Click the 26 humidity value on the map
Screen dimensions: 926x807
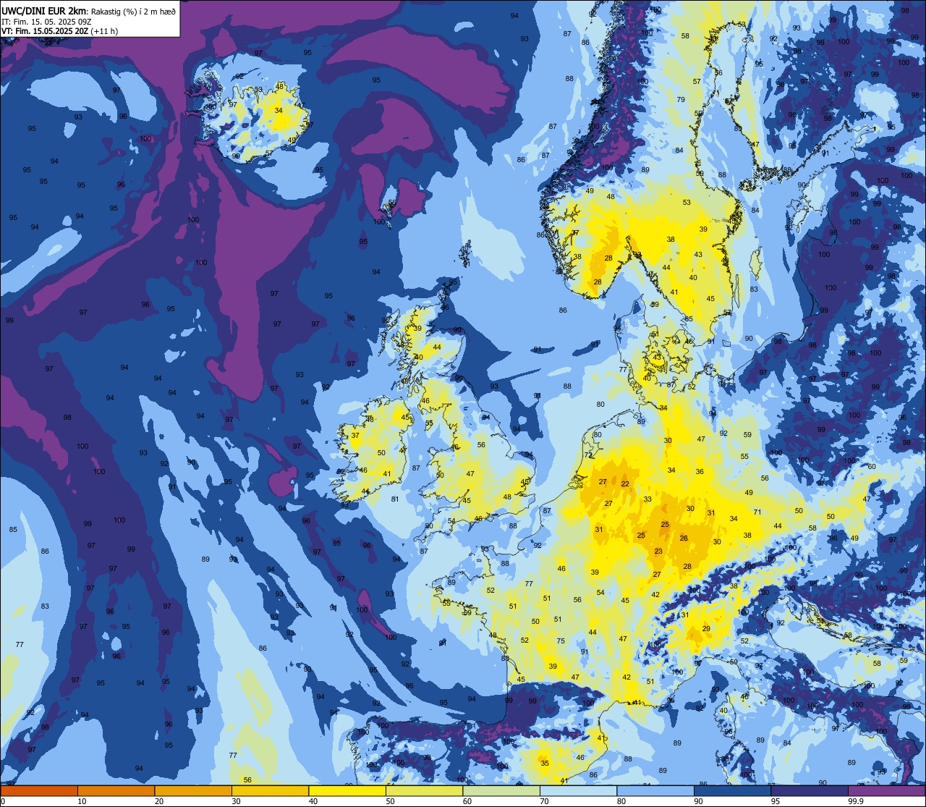tap(684, 538)
